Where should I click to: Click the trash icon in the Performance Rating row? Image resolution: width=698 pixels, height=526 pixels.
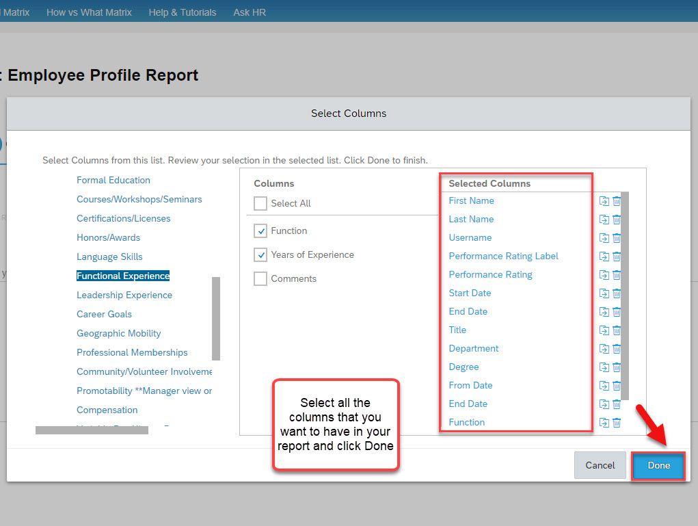pos(617,275)
